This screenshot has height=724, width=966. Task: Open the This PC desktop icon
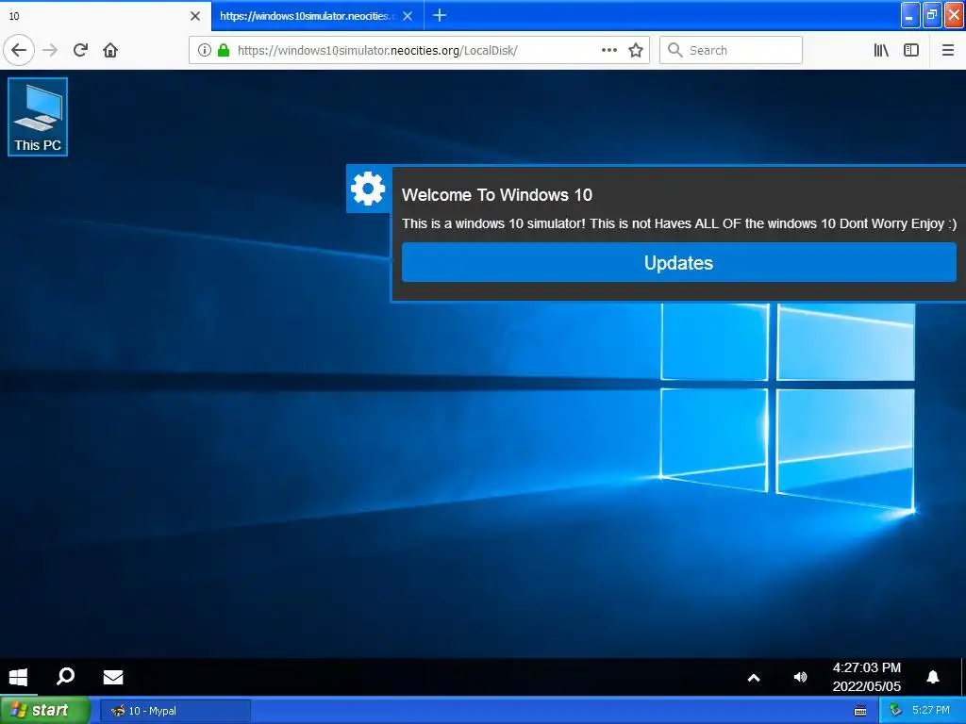click(x=38, y=117)
